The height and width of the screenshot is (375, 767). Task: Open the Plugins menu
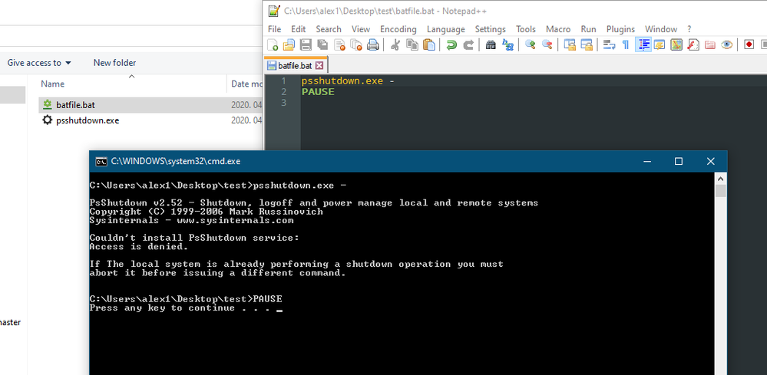pyautogui.click(x=620, y=29)
